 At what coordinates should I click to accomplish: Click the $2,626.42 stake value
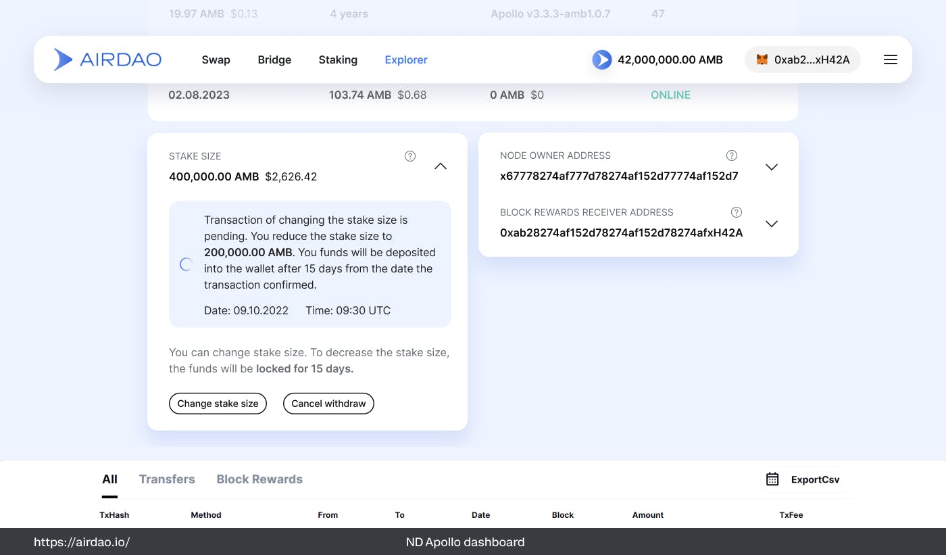click(291, 176)
